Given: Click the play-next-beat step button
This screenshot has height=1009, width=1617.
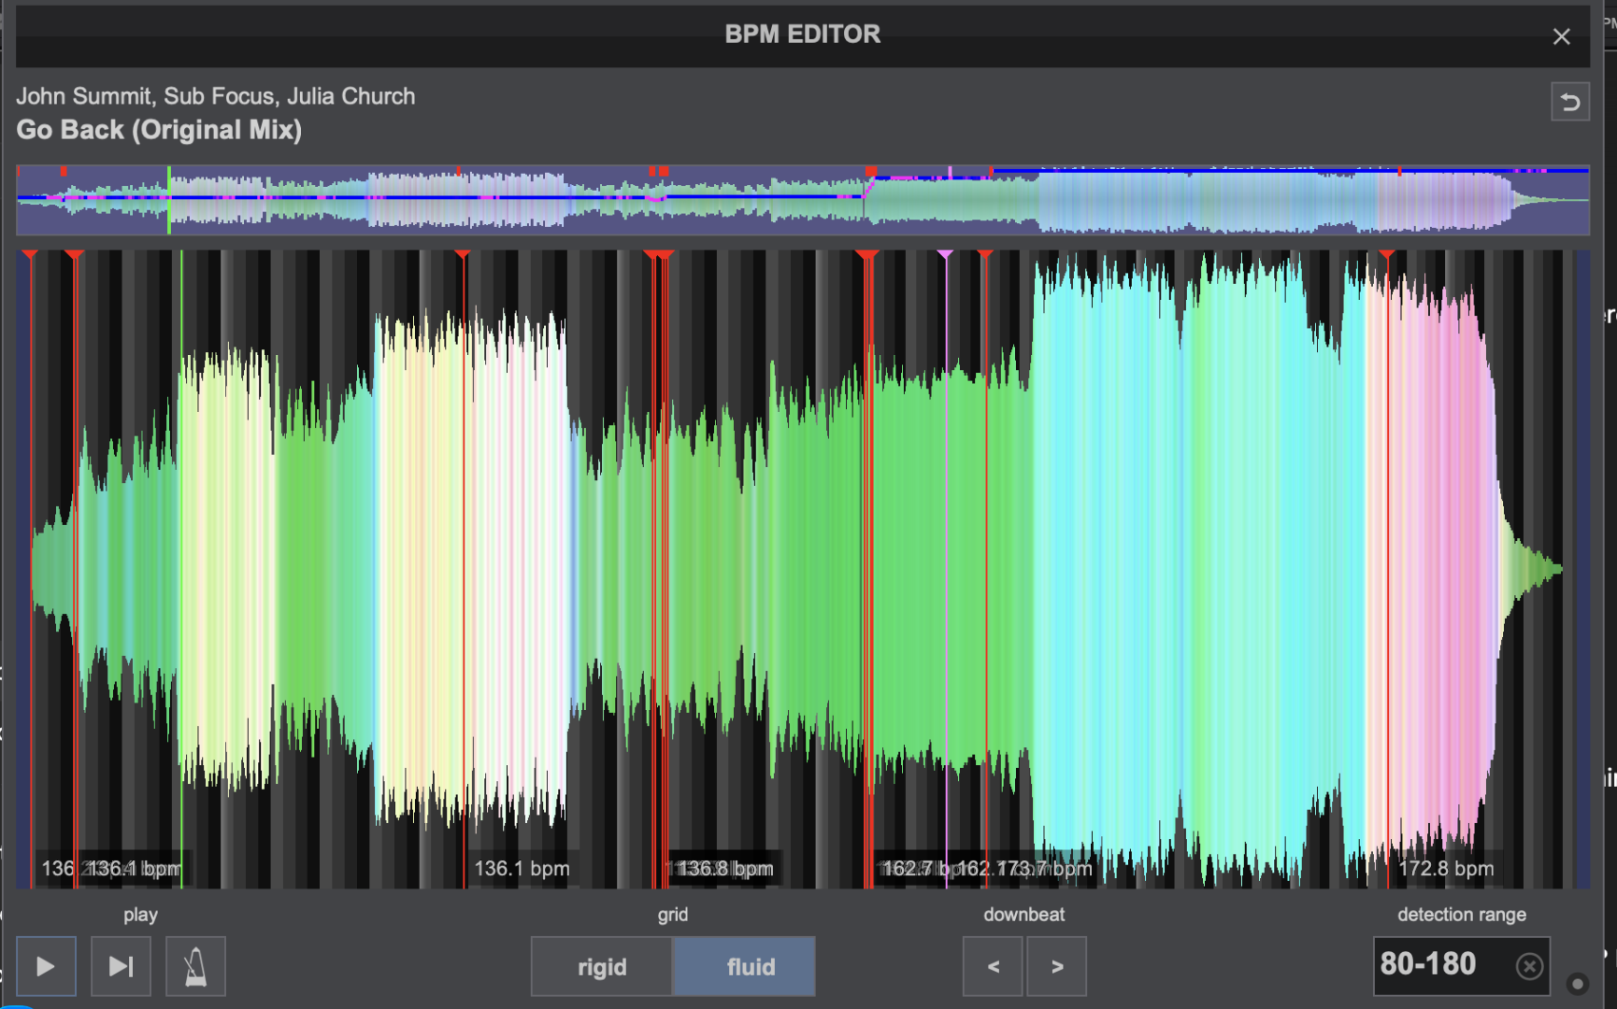Looking at the screenshot, I should pos(121,966).
